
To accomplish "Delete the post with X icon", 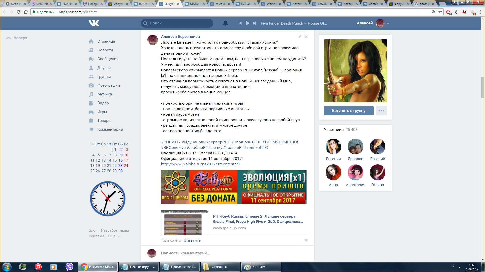I will click(306, 37).
